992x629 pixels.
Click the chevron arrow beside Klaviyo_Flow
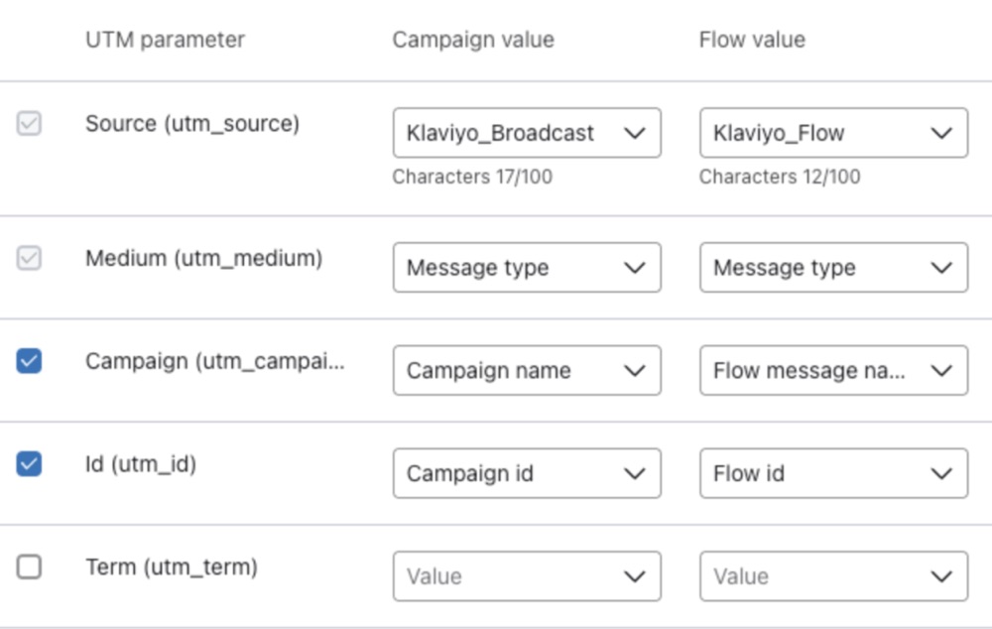click(x=941, y=133)
